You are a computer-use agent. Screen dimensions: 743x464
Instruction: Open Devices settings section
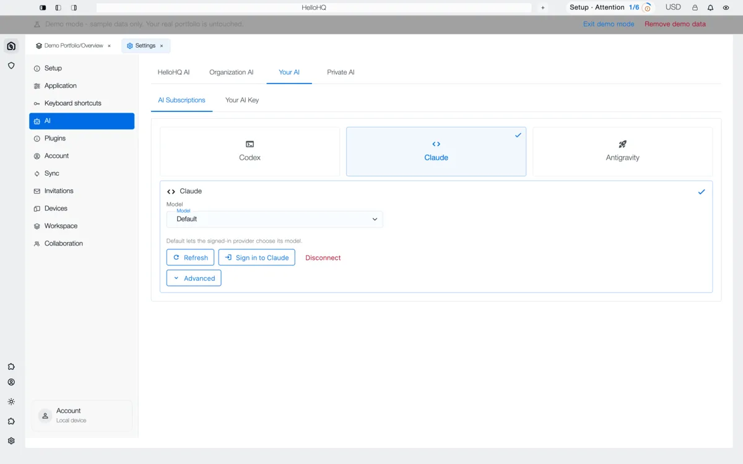[x=82, y=208]
